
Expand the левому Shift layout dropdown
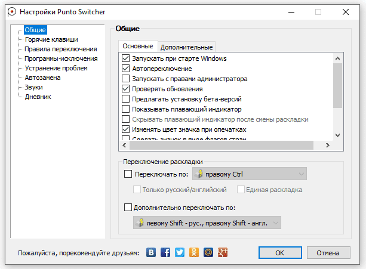pos(207,222)
